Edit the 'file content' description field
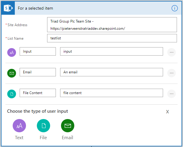Screen dimensions: 183x147 point(111,93)
